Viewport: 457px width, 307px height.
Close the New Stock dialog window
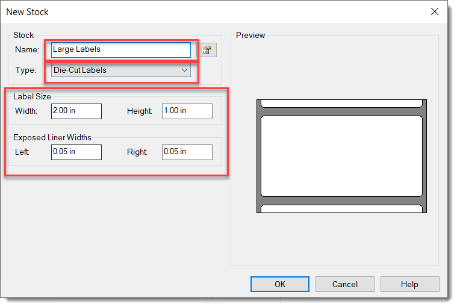click(x=435, y=11)
